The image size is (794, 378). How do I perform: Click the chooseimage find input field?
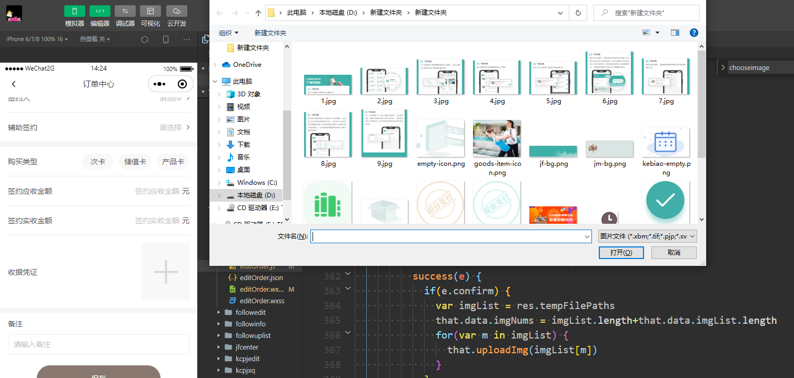760,67
